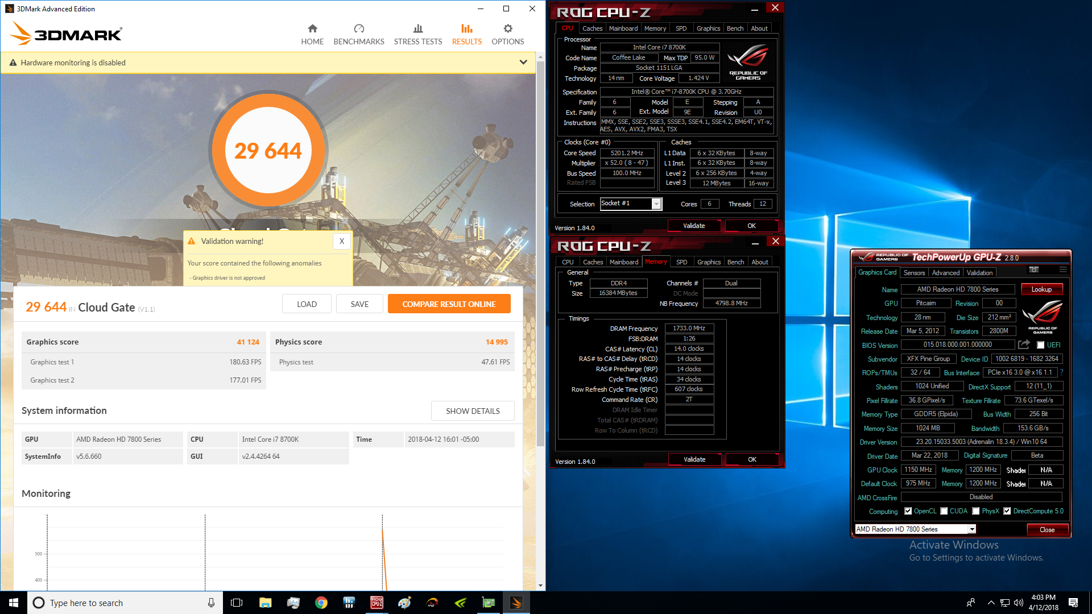Click OK in the lower CPU-Z window

coord(752,459)
